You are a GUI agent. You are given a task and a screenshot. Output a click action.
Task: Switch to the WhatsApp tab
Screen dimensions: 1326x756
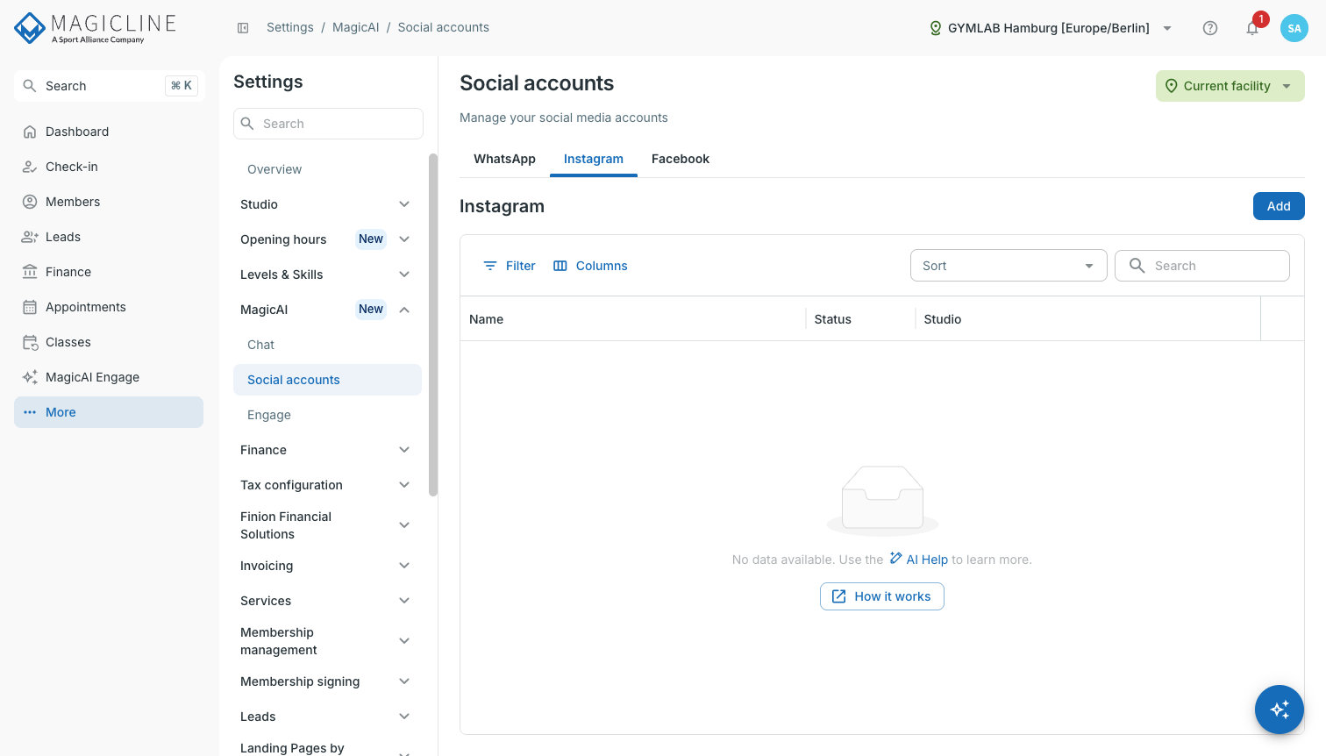point(504,159)
